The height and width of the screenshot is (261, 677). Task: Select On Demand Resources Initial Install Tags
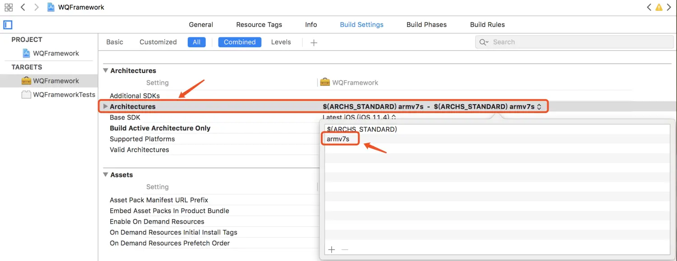pyautogui.click(x=173, y=232)
